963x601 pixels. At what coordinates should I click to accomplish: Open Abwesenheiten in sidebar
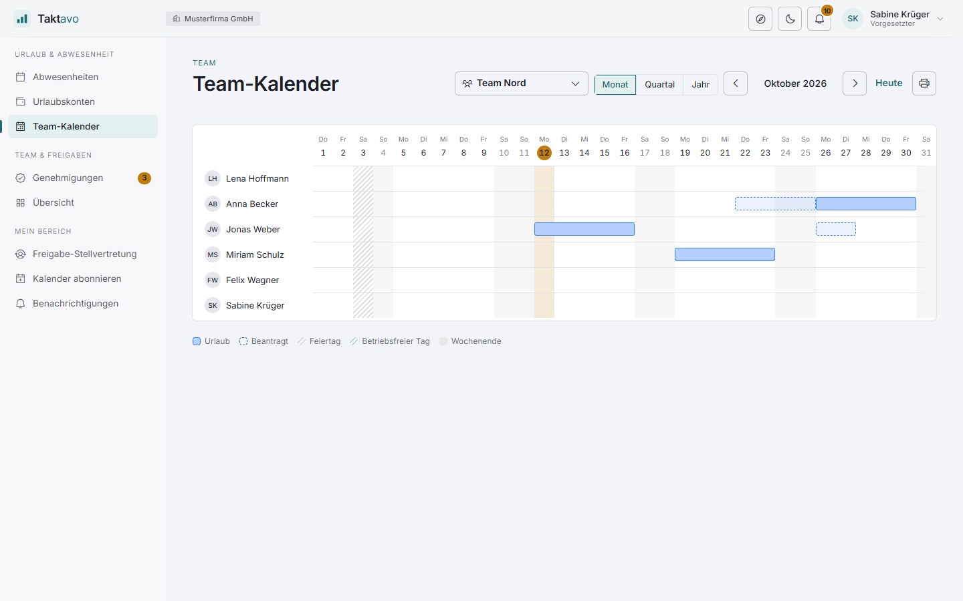(x=83, y=77)
